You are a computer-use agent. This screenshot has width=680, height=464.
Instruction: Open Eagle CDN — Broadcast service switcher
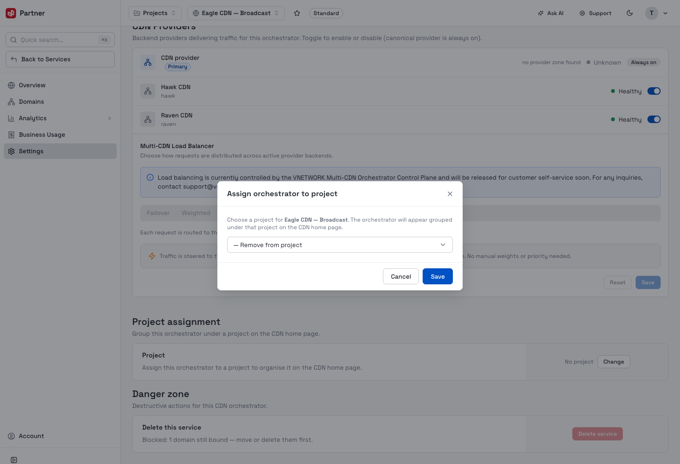pos(236,13)
